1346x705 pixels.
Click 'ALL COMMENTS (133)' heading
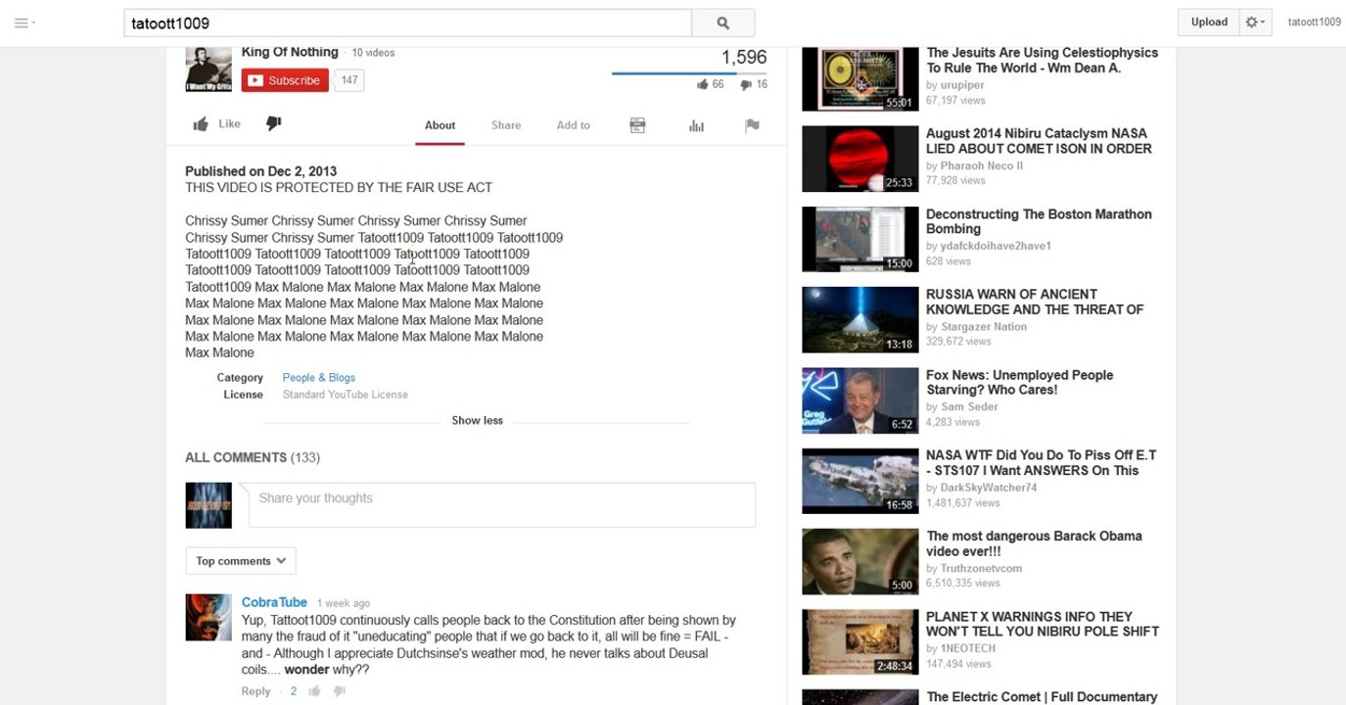tap(253, 457)
